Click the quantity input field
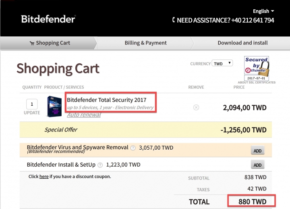This screenshot has height=209, width=290. click(32, 104)
